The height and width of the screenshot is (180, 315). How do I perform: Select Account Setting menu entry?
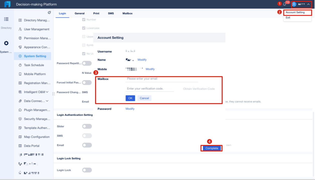(295, 12)
